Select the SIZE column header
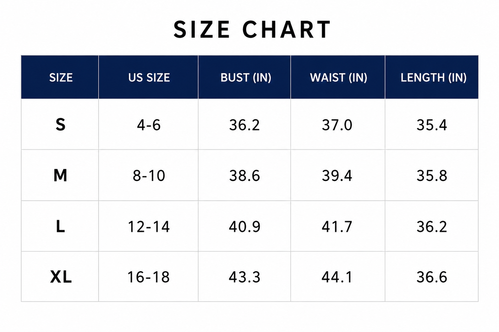This screenshot has width=499, height=332. tap(61, 78)
